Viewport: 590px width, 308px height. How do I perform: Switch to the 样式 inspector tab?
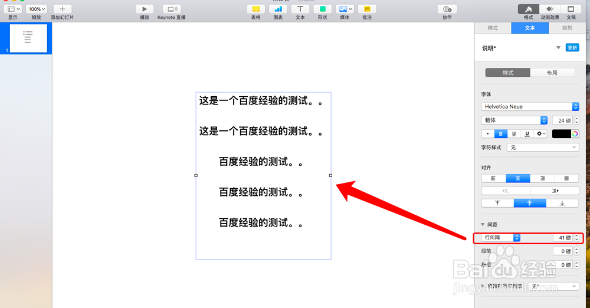[493, 28]
